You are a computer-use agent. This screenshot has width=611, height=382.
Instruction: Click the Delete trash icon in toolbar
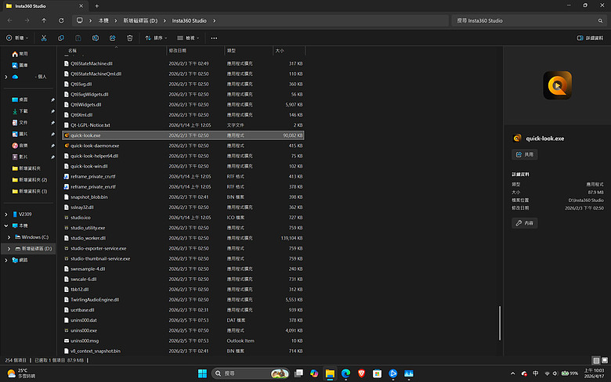click(x=129, y=38)
